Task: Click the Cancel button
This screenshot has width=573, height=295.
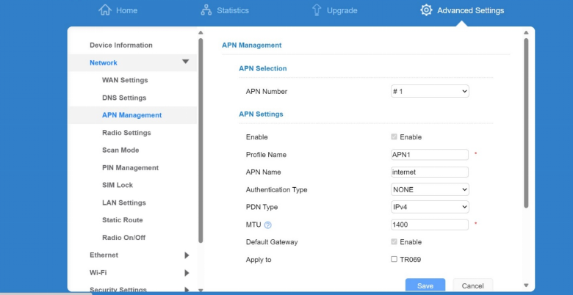Action: 472,285
